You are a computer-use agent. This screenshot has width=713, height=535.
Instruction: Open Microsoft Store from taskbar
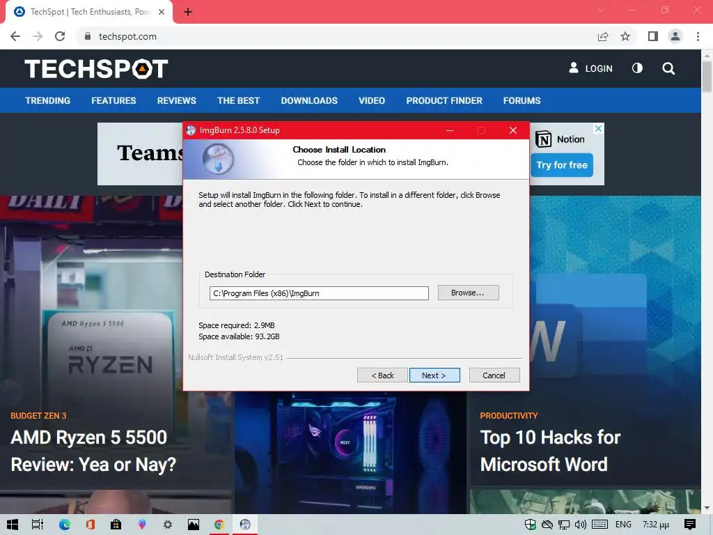point(116,525)
